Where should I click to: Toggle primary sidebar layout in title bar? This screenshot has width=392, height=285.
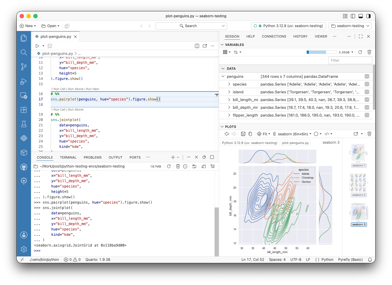click(x=353, y=16)
